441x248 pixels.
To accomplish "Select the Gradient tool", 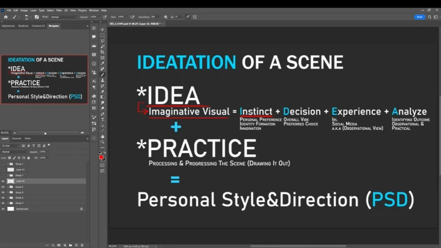I will pyautogui.click(x=102, y=97).
